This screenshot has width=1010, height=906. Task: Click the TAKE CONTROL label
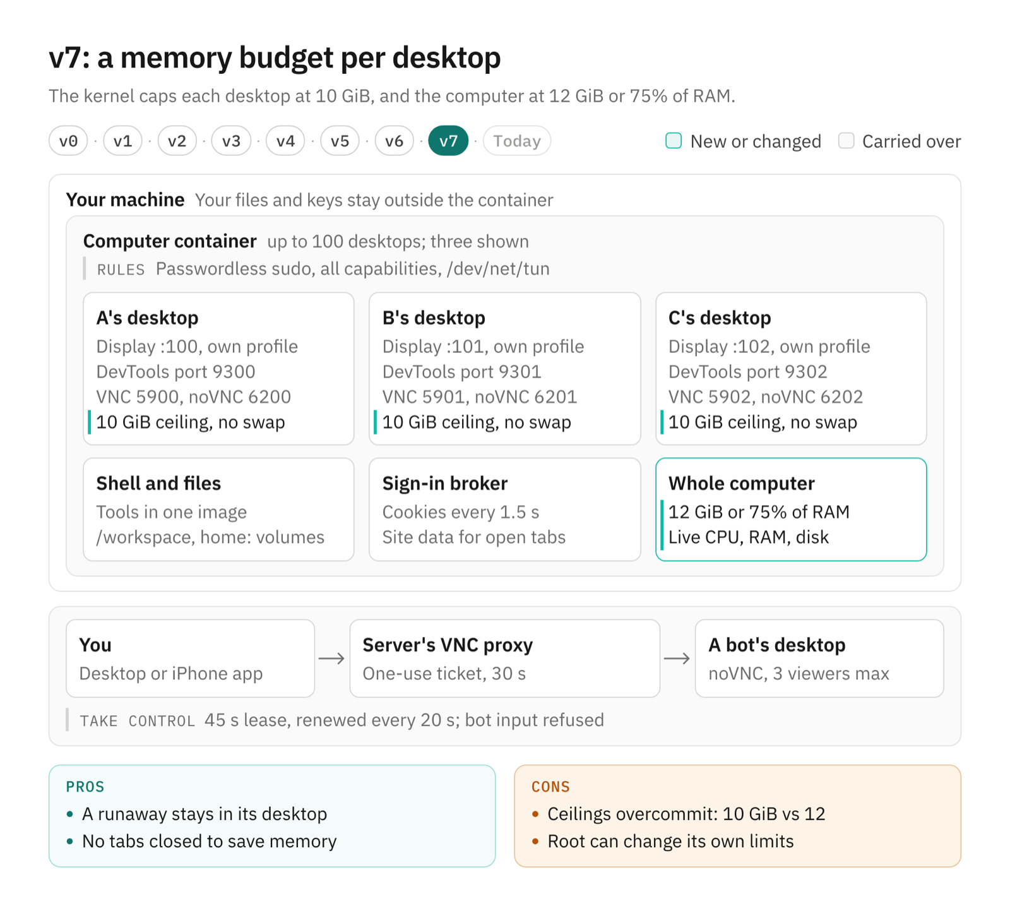[x=137, y=721]
